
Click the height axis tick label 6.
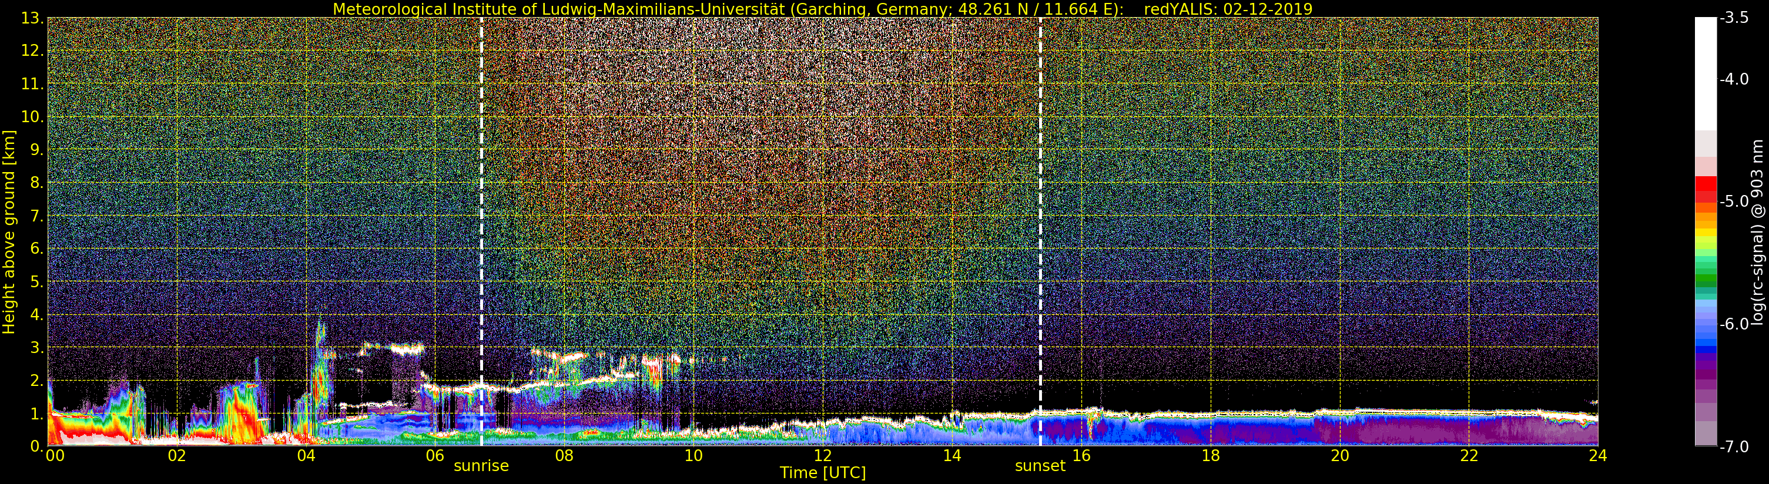point(36,248)
